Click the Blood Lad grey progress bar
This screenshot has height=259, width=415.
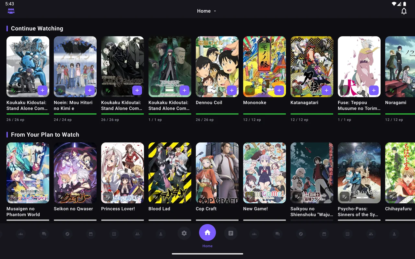[x=170, y=220]
